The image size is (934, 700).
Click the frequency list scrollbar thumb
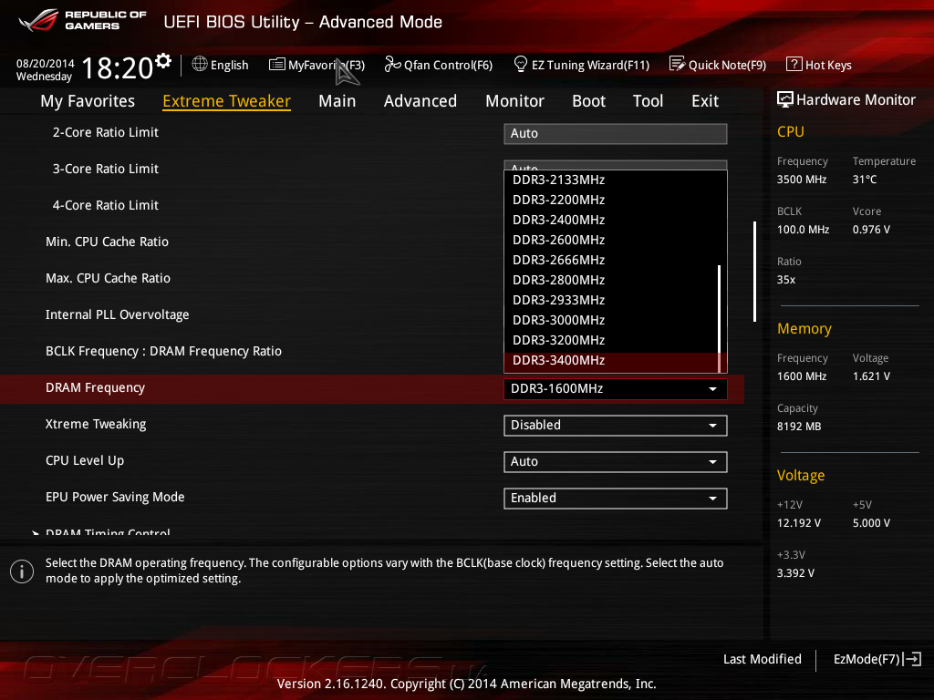[720, 318]
